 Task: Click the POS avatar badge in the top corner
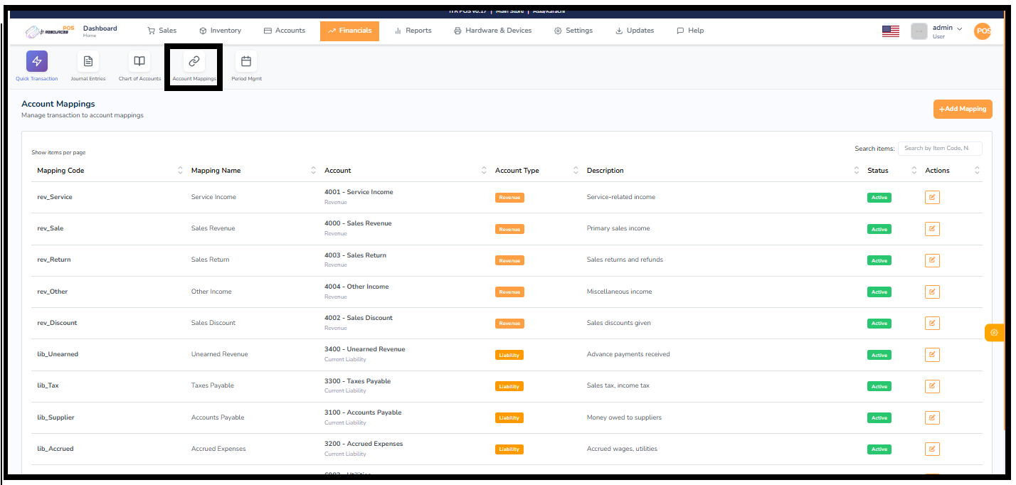pyautogui.click(x=983, y=31)
